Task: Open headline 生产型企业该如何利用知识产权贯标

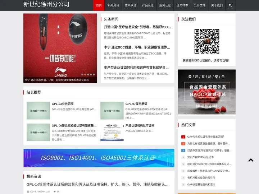Action: click(136, 68)
